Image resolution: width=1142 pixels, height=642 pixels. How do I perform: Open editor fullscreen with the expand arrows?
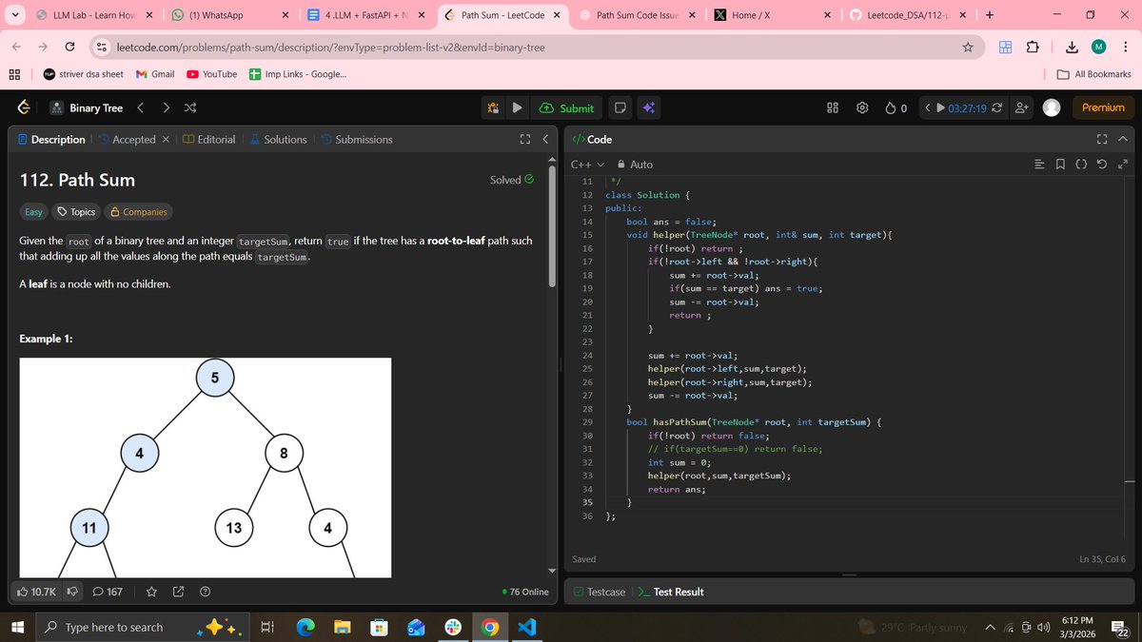(x=1123, y=165)
